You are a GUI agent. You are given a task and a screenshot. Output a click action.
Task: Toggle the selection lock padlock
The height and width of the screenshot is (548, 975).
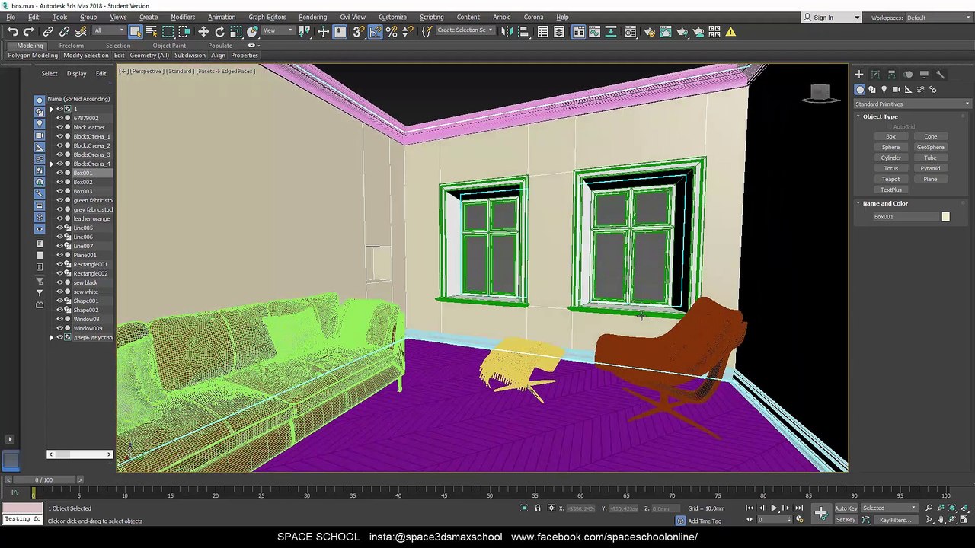[538, 508]
